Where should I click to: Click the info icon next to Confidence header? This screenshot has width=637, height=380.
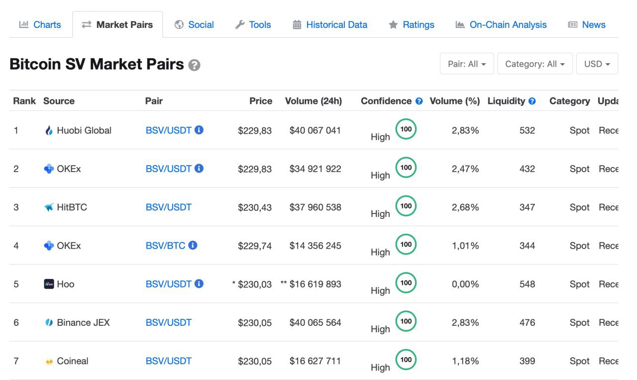point(419,101)
